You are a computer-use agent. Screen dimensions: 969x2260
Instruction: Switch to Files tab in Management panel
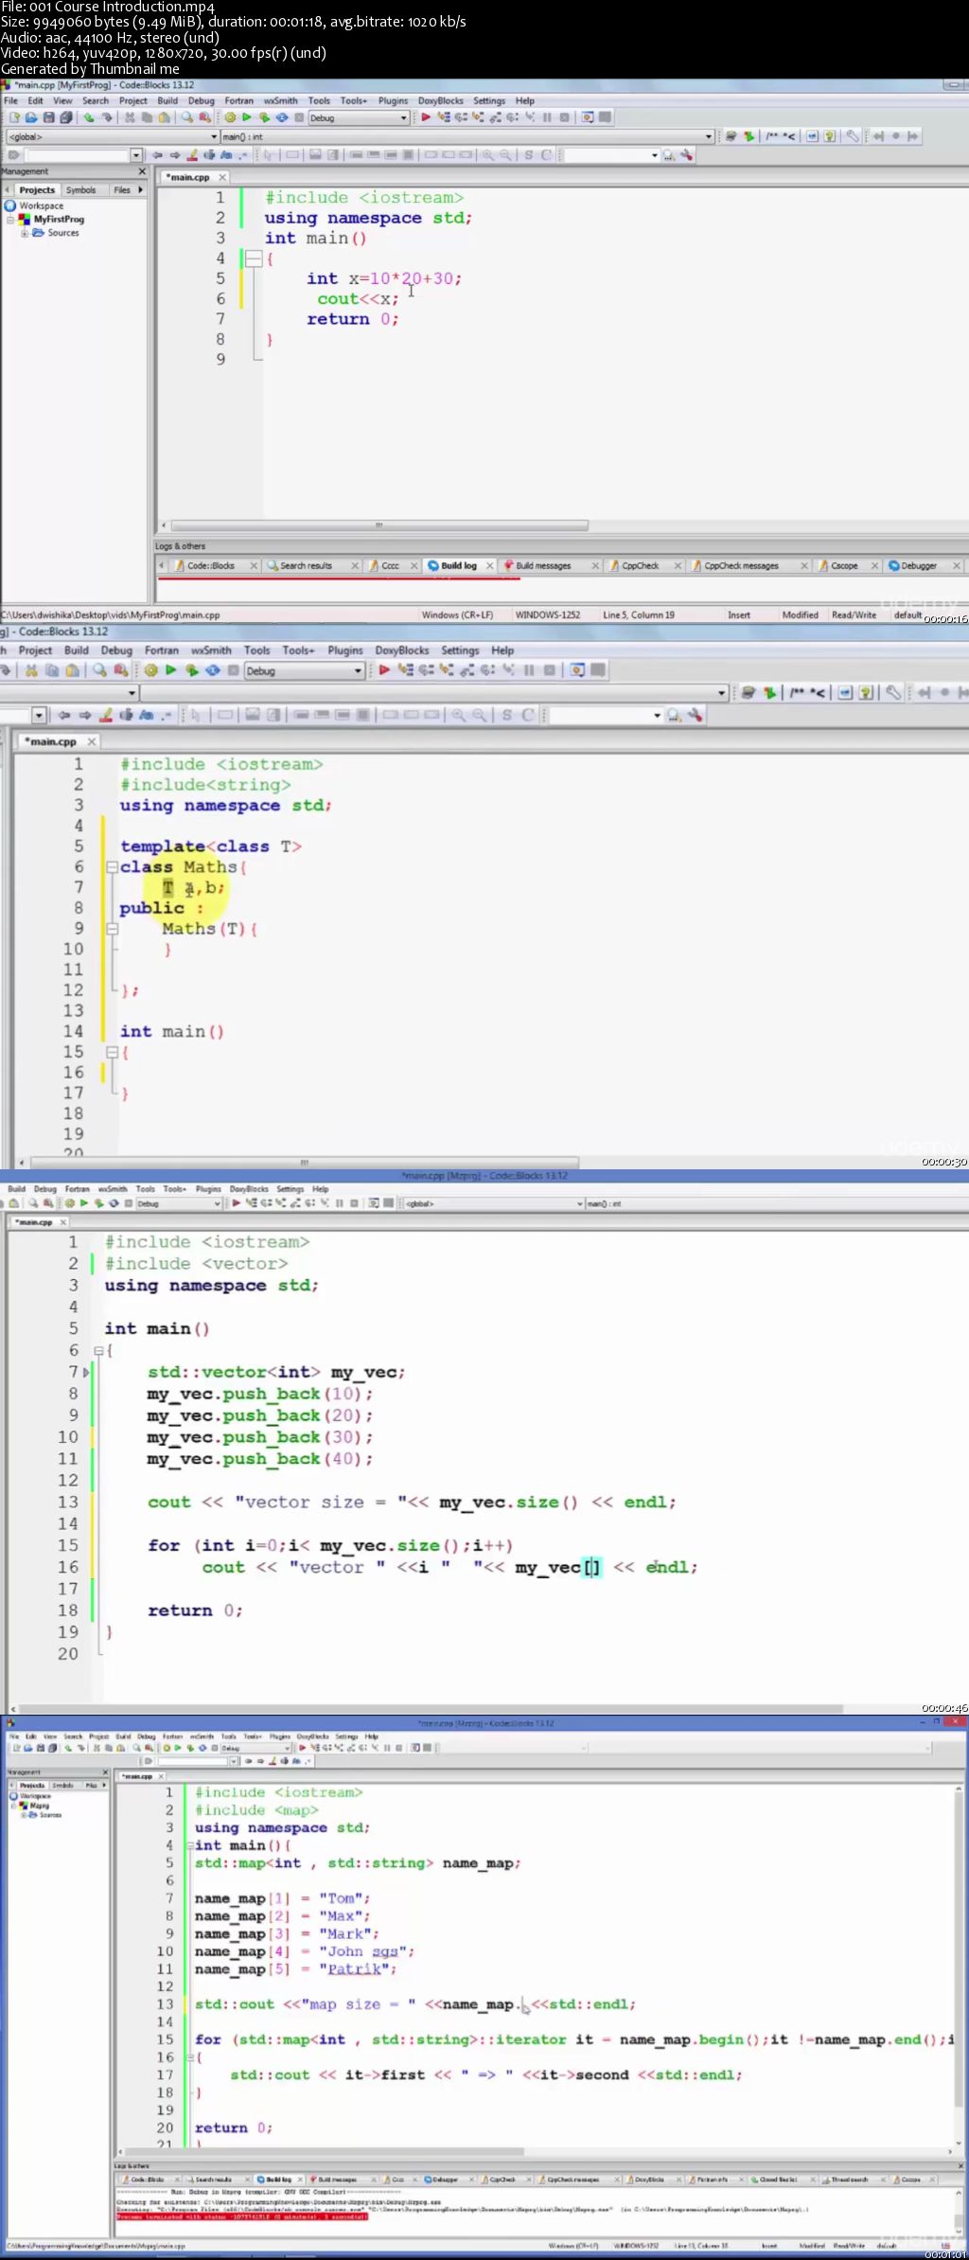pos(122,190)
